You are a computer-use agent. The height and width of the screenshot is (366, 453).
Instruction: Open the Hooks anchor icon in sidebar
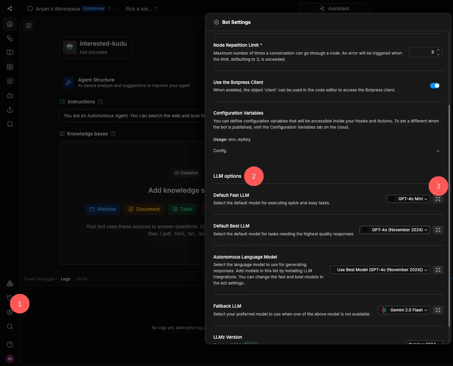pyautogui.click(x=10, y=110)
